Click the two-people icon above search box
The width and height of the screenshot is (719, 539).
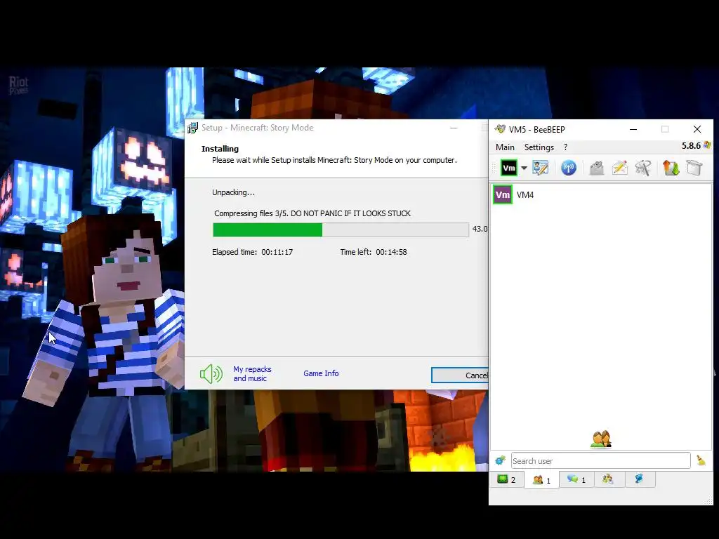pyautogui.click(x=601, y=439)
